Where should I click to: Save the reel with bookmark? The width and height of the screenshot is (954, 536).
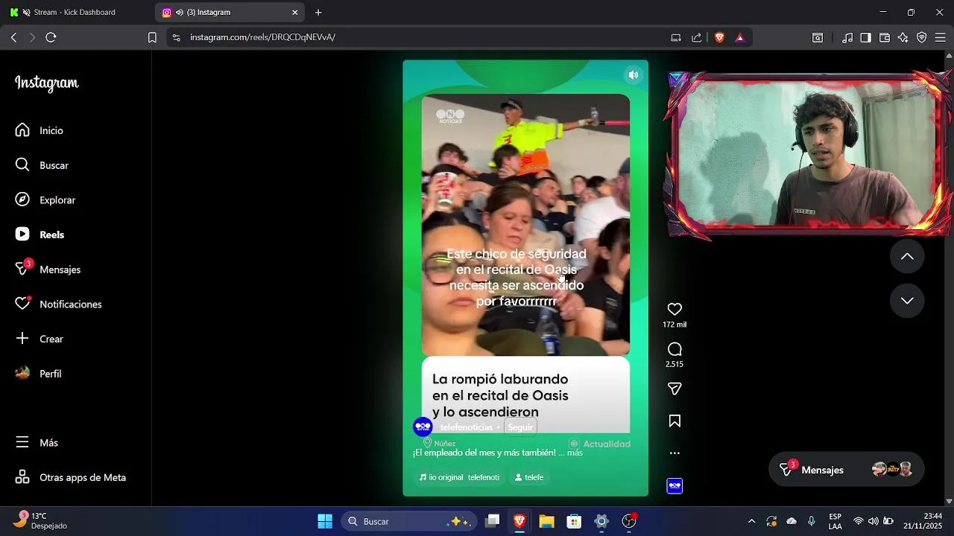pos(675,421)
